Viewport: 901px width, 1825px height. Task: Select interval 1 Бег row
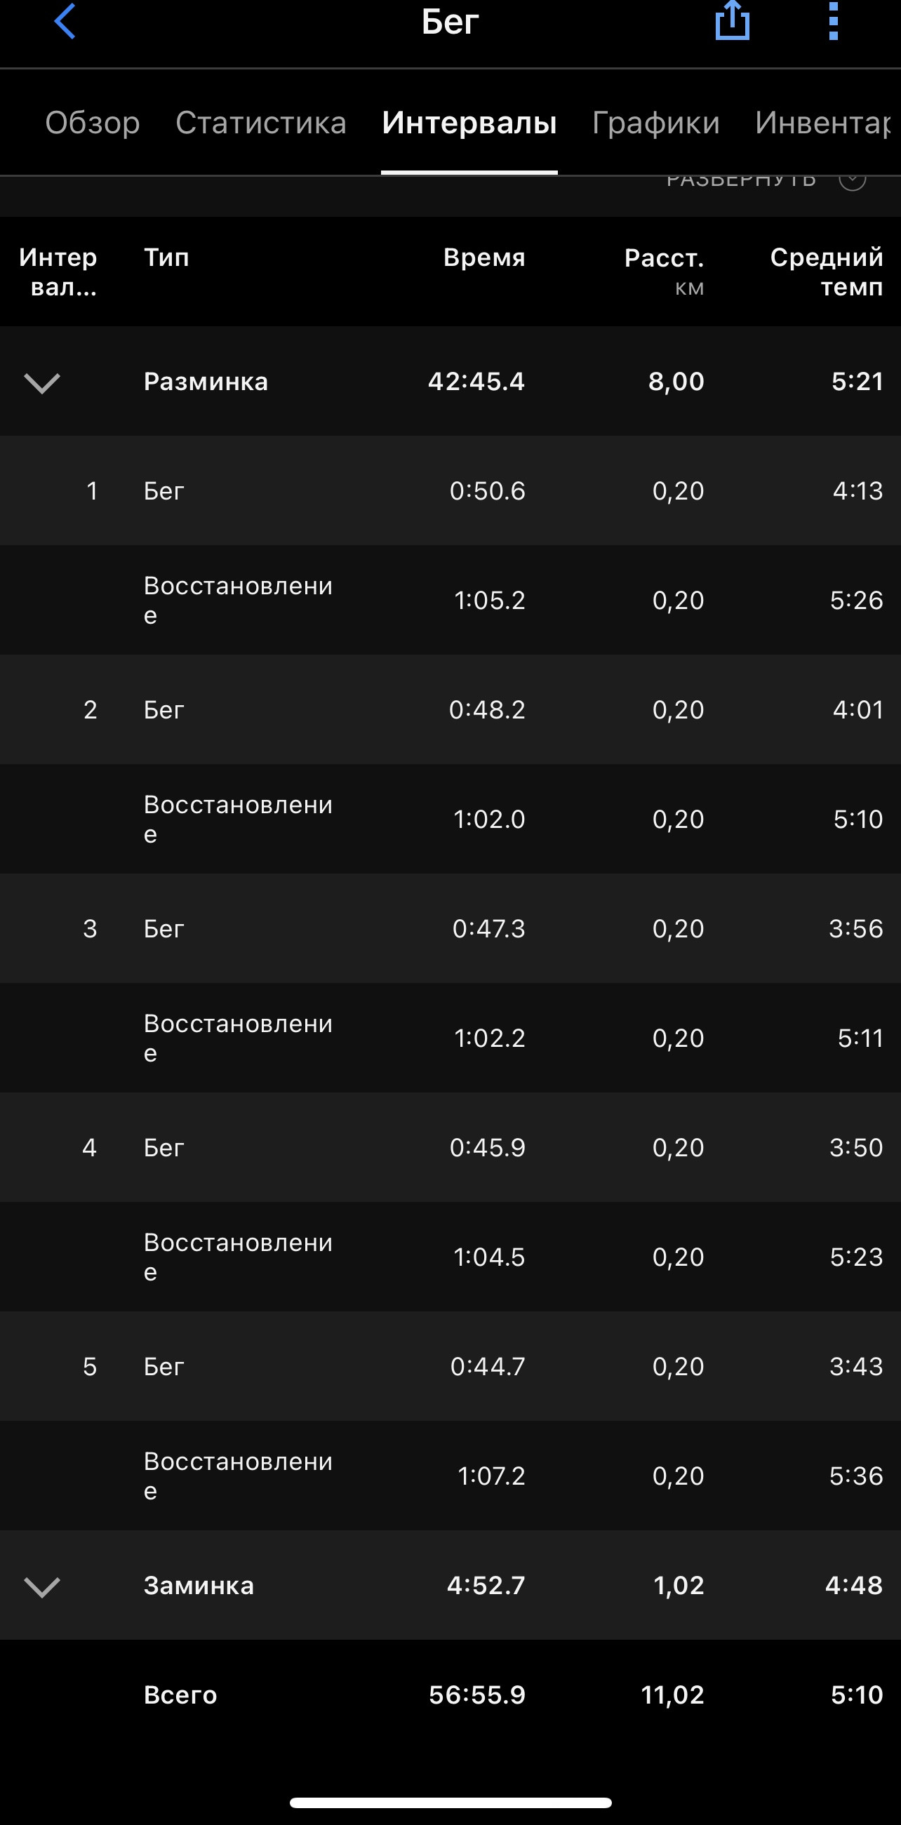(x=451, y=490)
